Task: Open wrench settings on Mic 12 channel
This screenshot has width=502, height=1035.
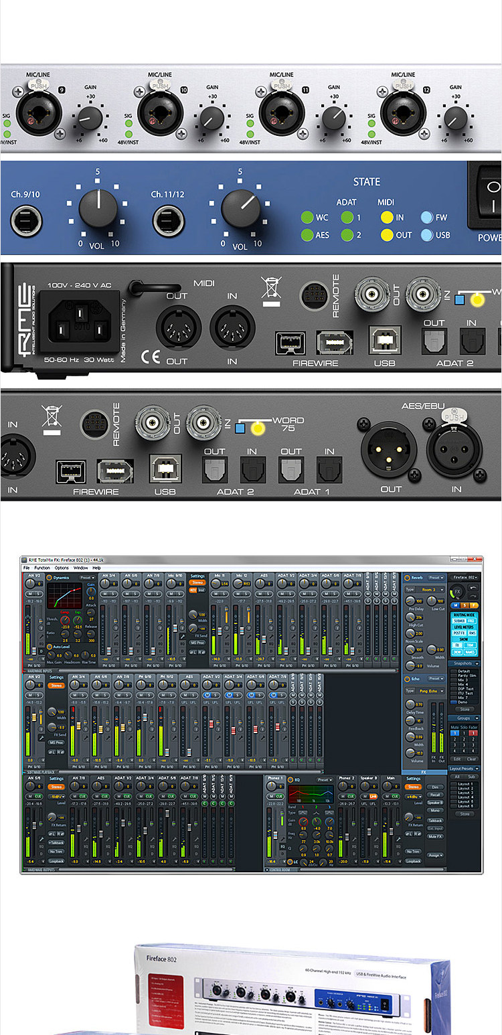Action: click(249, 637)
